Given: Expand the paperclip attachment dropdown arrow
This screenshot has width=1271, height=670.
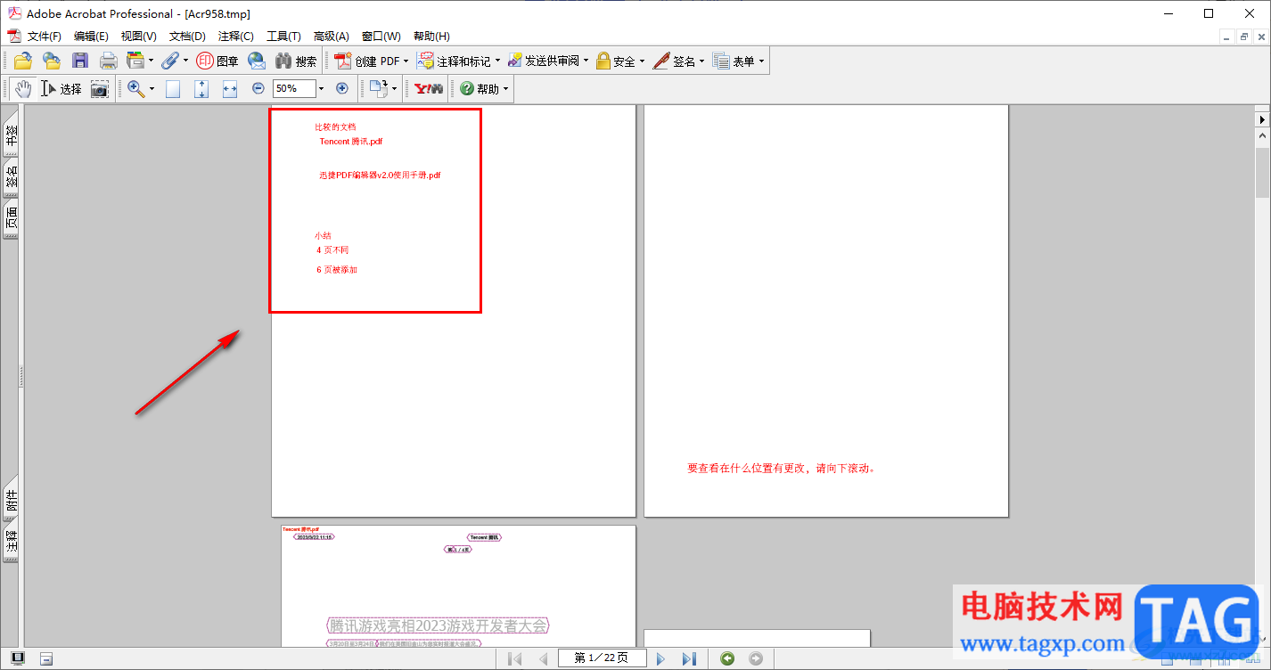Looking at the screenshot, I should (x=185, y=61).
